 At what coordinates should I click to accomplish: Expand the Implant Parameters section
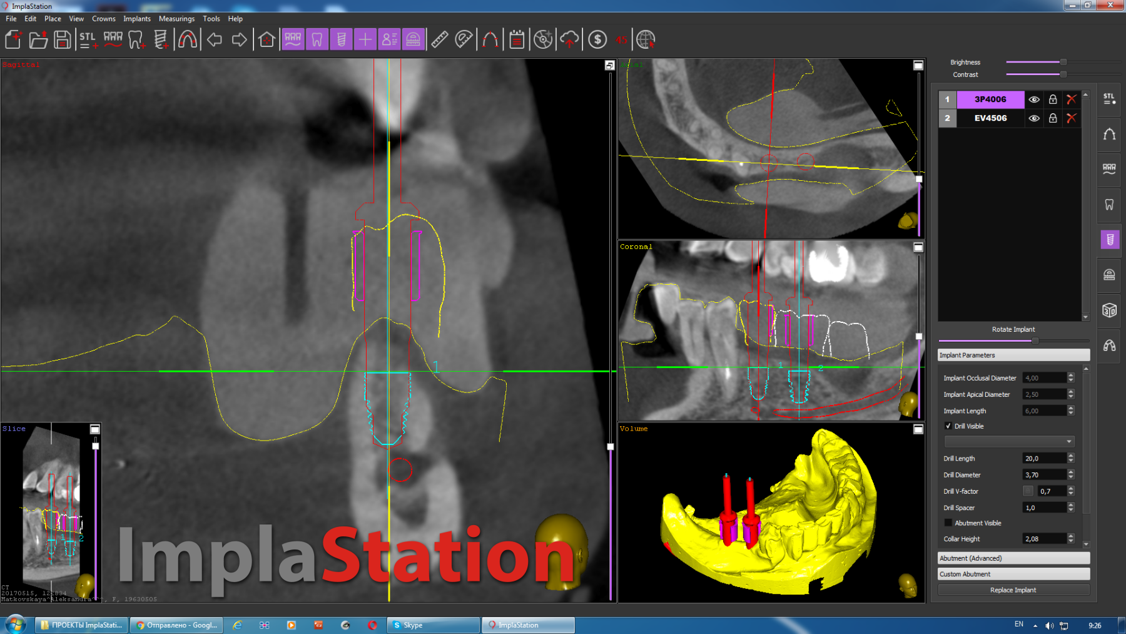1013,355
